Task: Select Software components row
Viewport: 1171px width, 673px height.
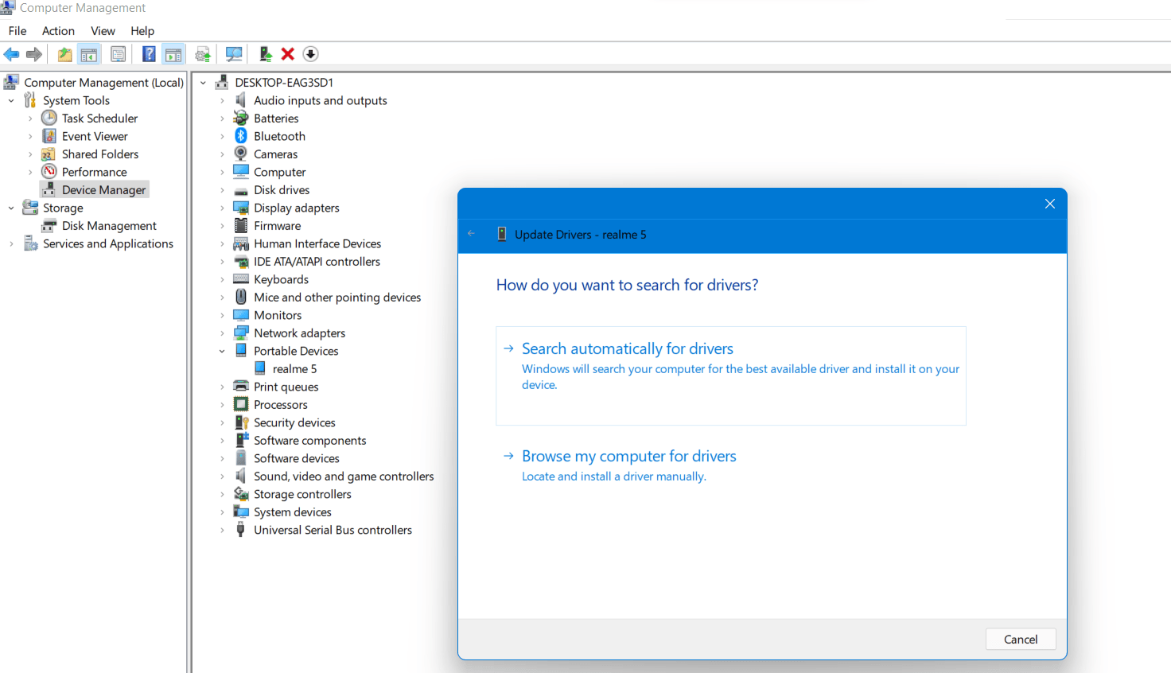Action: click(x=309, y=441)
